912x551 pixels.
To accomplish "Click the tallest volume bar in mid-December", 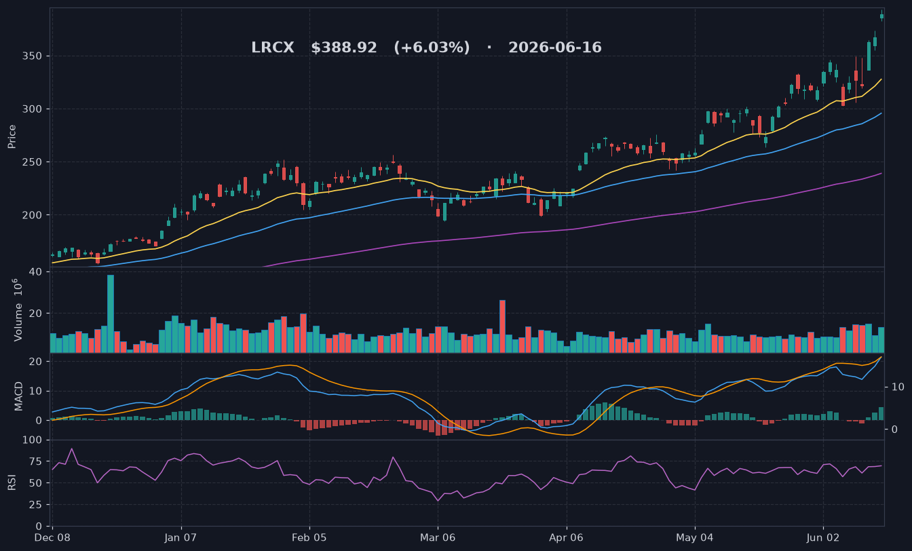I will point(111,313).
